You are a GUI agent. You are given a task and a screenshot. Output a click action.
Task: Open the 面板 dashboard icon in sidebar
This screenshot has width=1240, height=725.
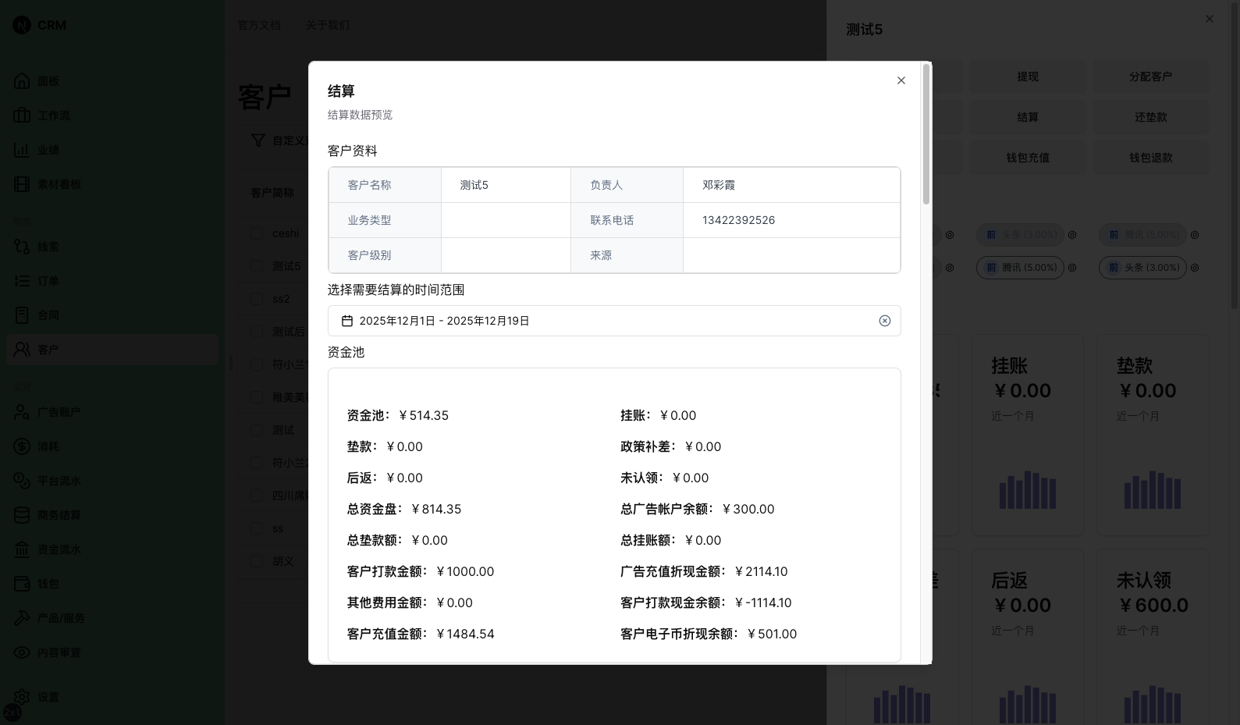click(x=22, y=81)
